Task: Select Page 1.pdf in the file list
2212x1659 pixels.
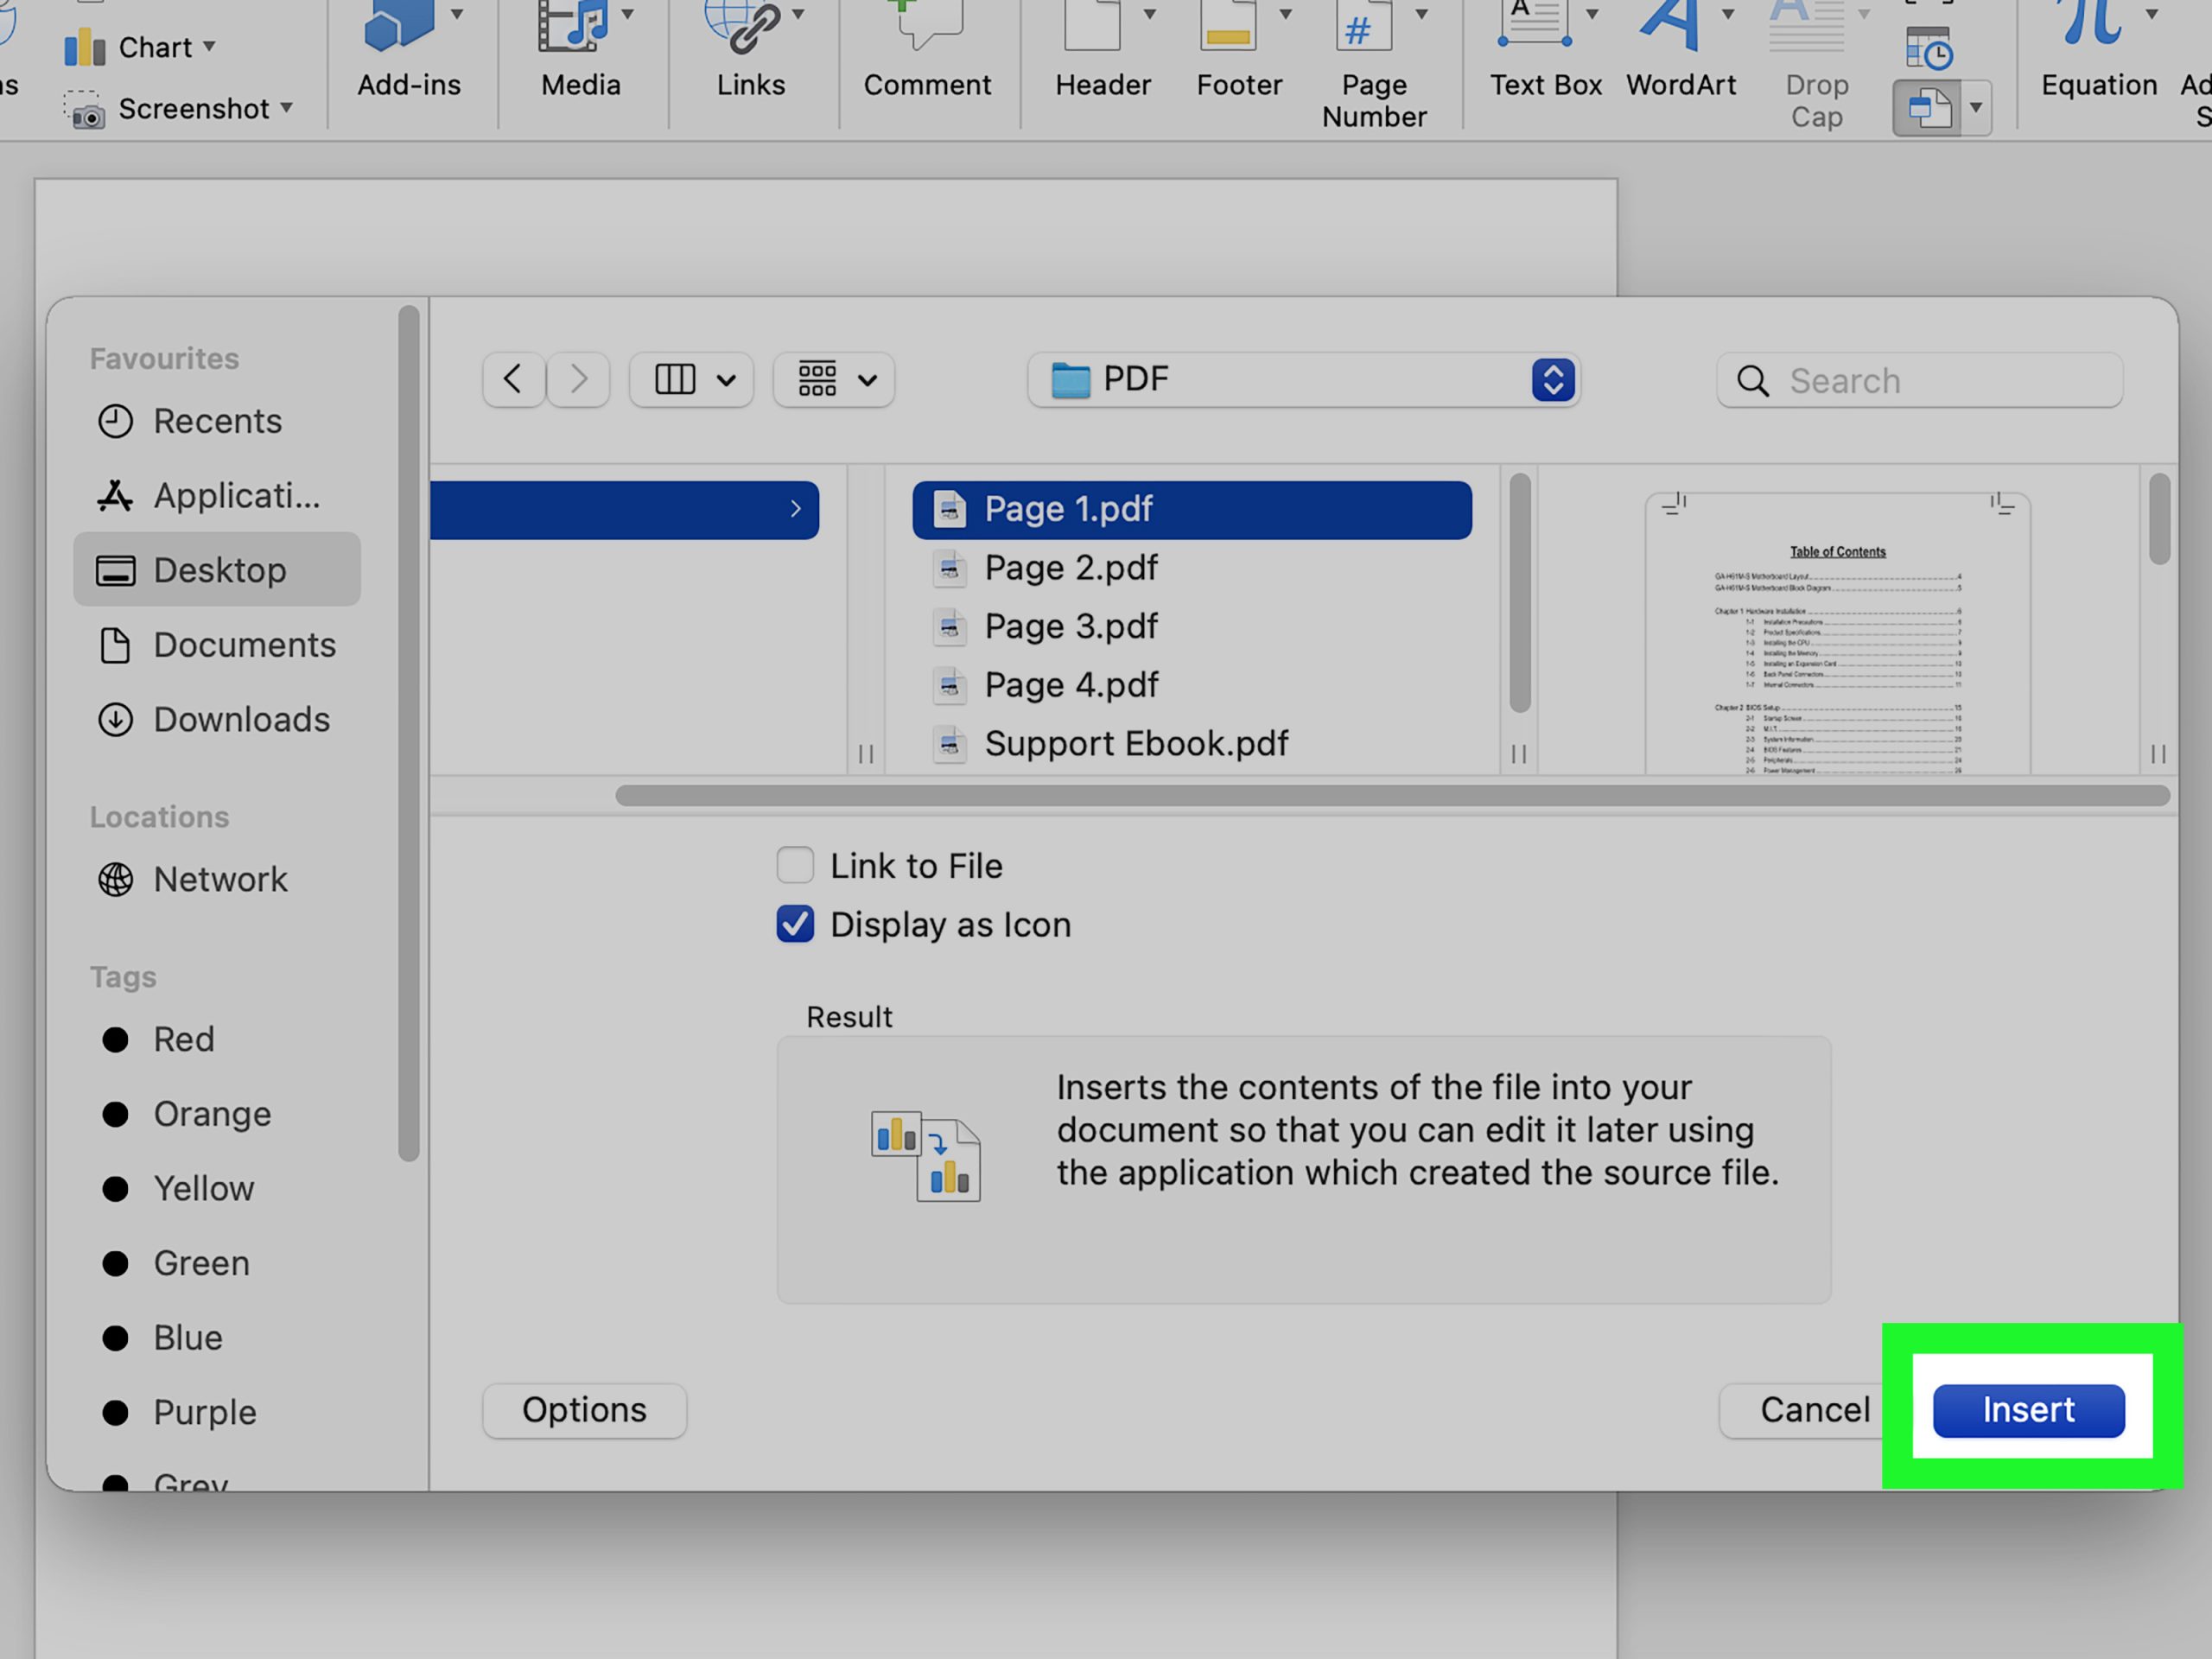Action: pyautogui.click(x=1192, y=510)
